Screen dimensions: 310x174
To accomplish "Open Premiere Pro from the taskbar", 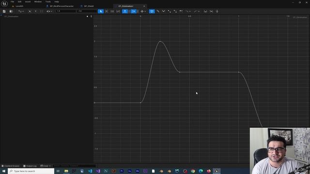I will point(122,171).
